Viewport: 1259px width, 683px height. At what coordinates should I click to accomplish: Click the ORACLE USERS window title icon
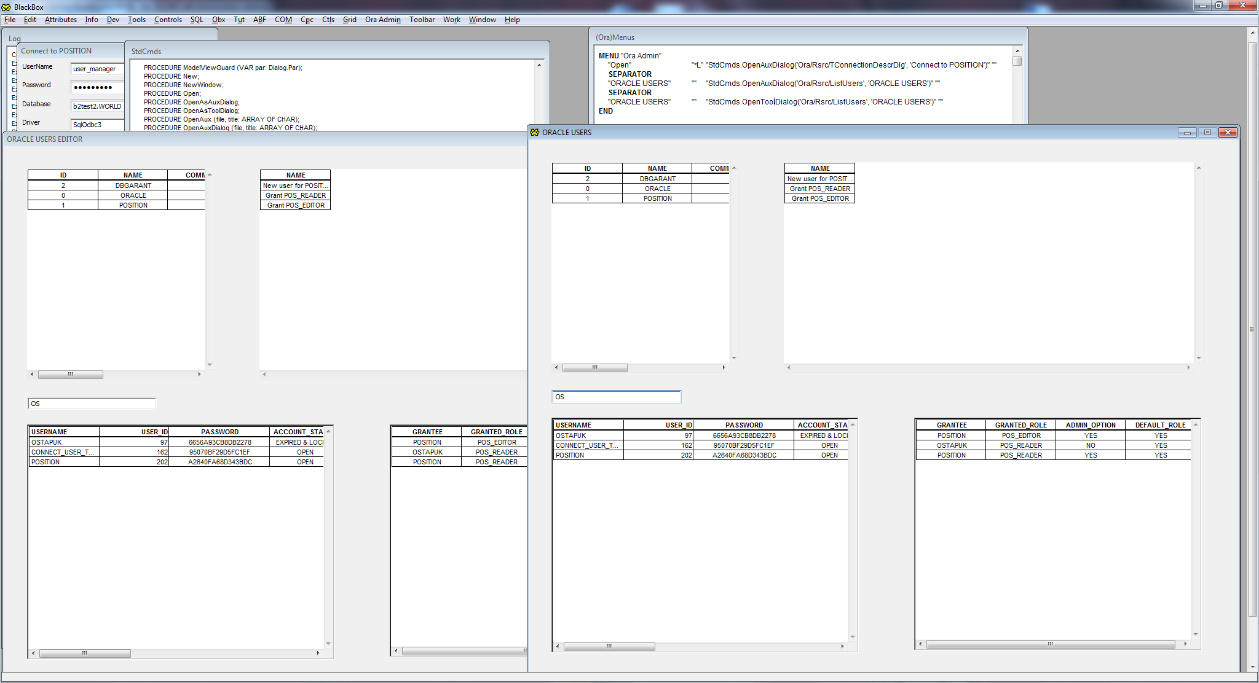tap(535, 132)
